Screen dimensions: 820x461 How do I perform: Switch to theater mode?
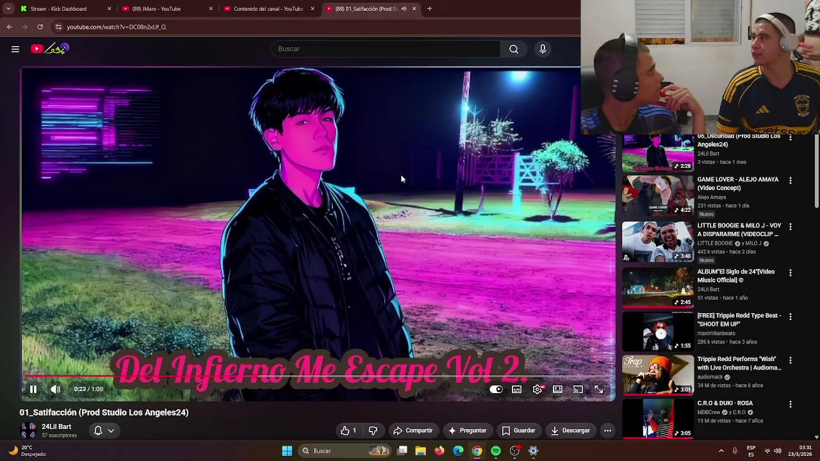(x=558, y=389)
